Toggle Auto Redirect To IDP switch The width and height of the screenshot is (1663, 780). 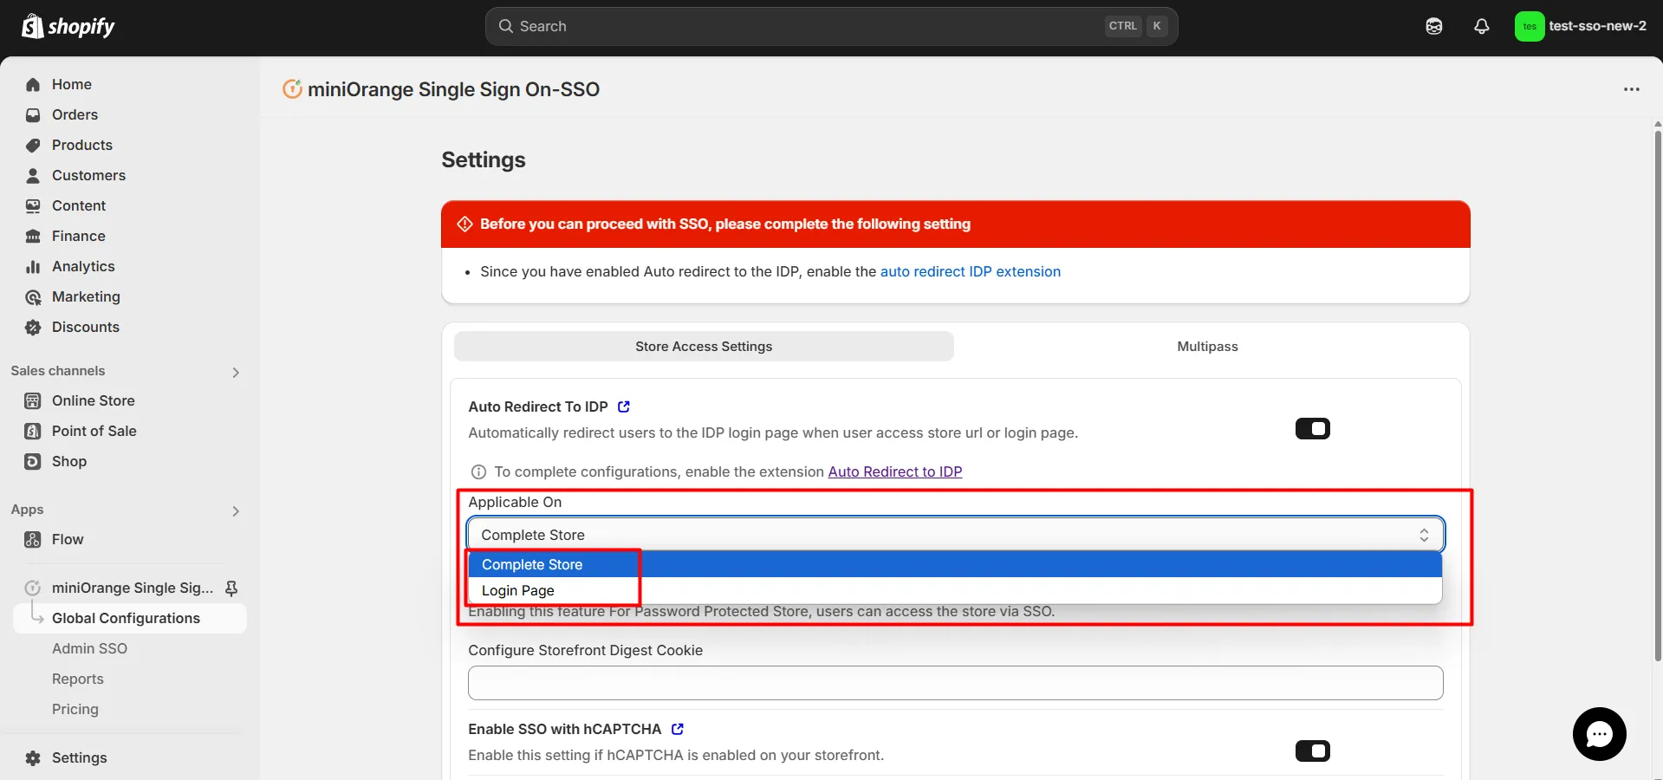pyautogui.click(x=1312, y=429)
